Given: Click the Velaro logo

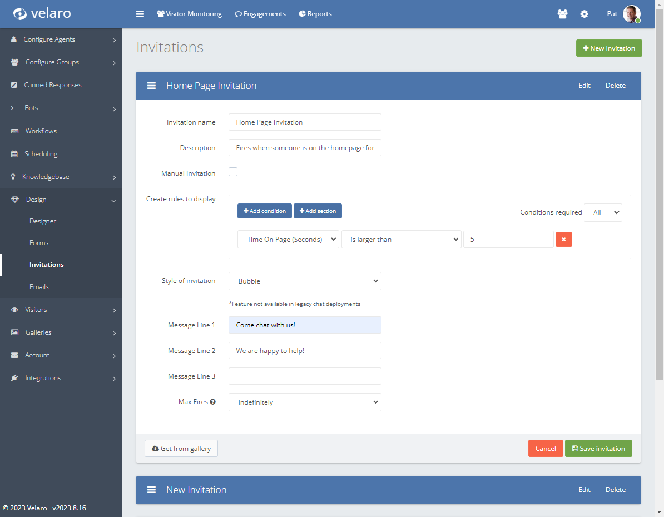Looking at the screenshot, I should [42, 13].
